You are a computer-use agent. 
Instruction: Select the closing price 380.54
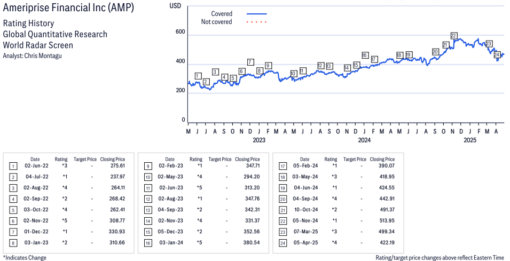tap(252, 243)
